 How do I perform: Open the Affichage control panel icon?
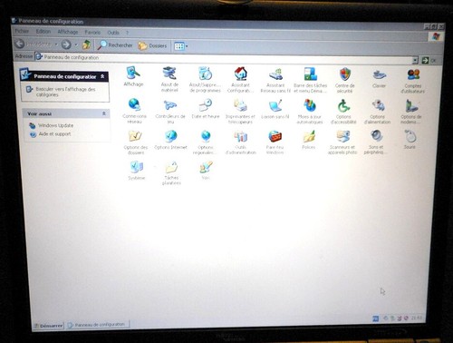[133, 76]
